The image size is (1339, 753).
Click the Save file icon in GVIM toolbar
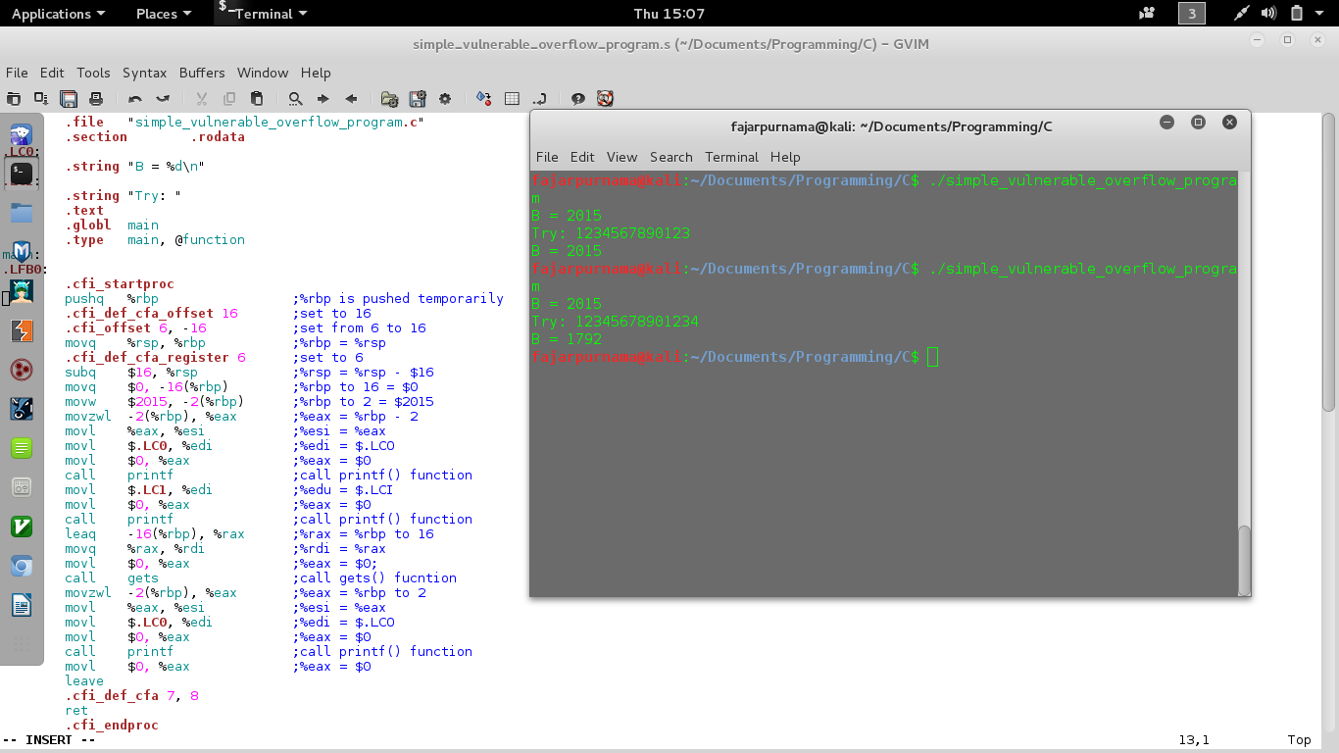[69, 98]
